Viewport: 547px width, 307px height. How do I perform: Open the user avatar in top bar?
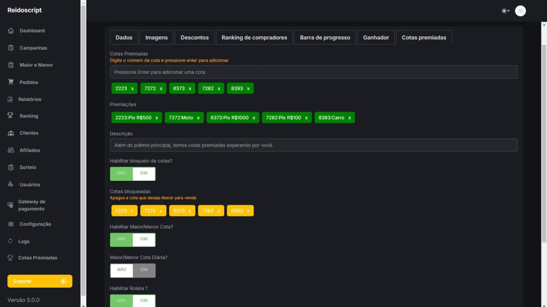(x=520, y=11)
